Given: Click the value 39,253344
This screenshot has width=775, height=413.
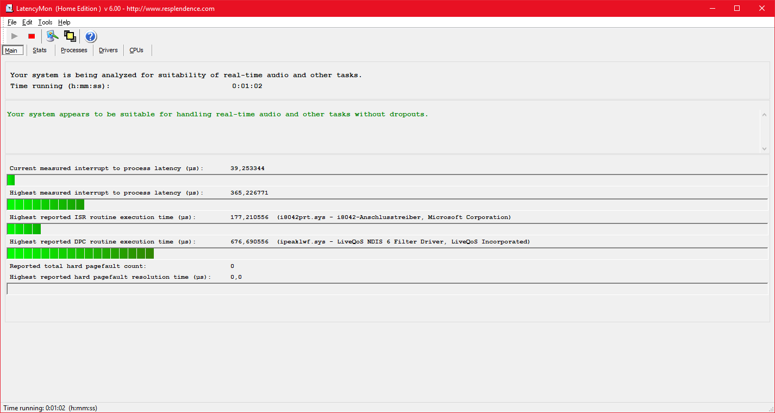Looking at the screenshot, I should (247, 168).
